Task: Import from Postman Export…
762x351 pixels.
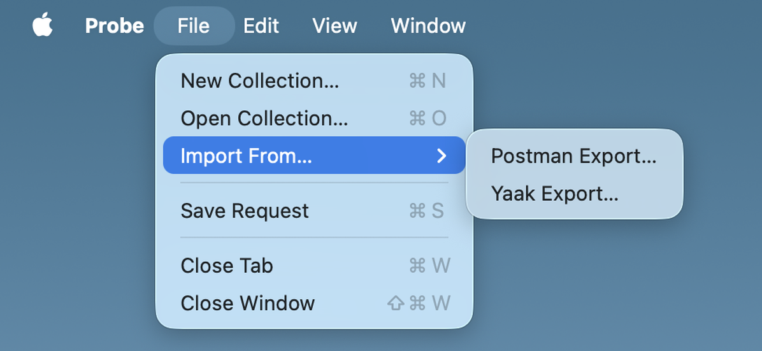Action: [574, 155]
